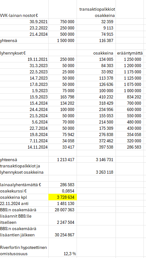Select the total 1 213 417 cell

click(x=62, y=160)
